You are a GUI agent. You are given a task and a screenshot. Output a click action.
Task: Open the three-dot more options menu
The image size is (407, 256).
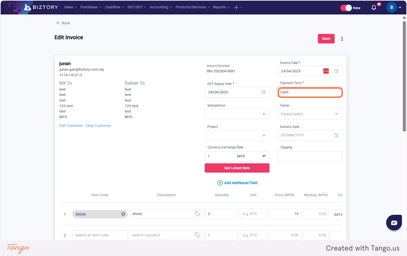[342, 39]
